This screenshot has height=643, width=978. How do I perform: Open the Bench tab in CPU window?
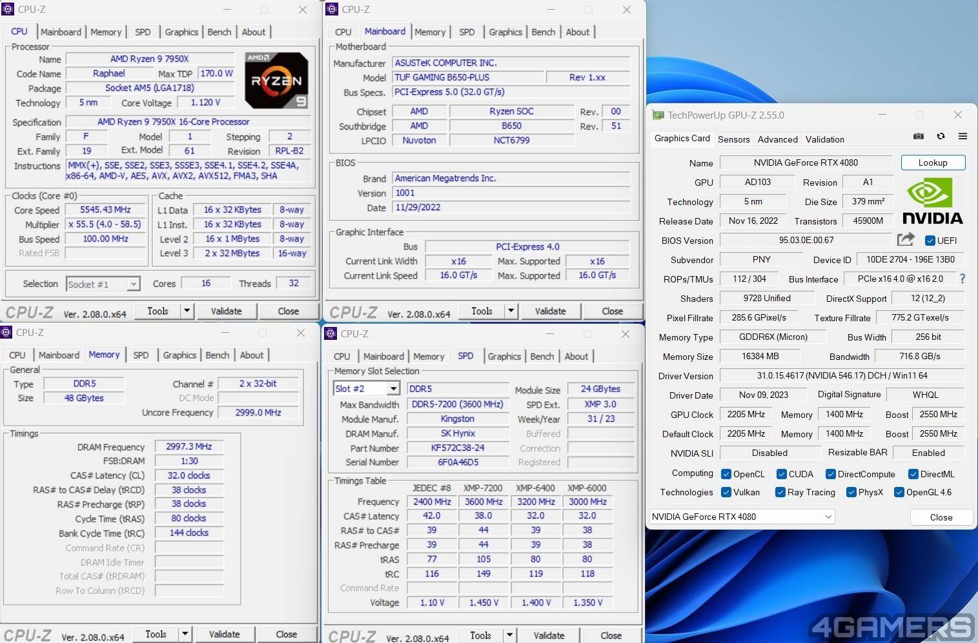219,32
